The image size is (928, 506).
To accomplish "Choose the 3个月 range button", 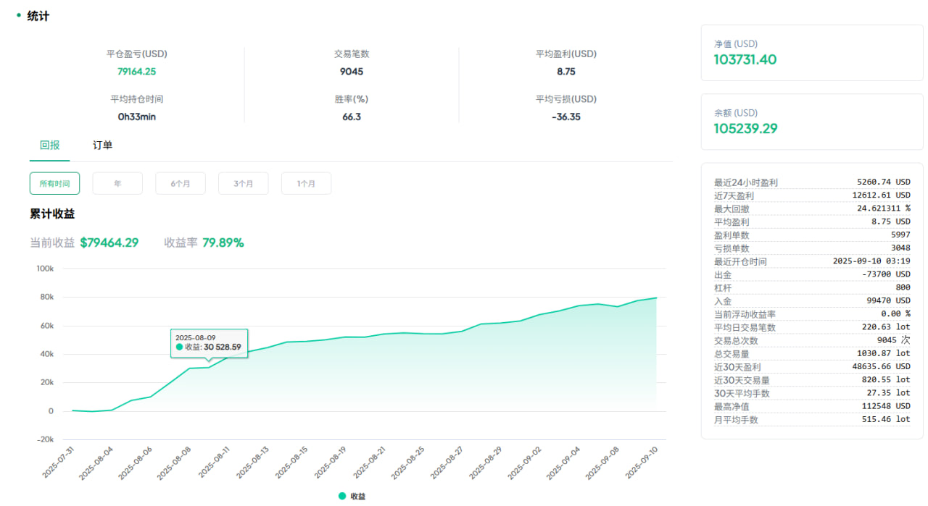I will [244, 184].
